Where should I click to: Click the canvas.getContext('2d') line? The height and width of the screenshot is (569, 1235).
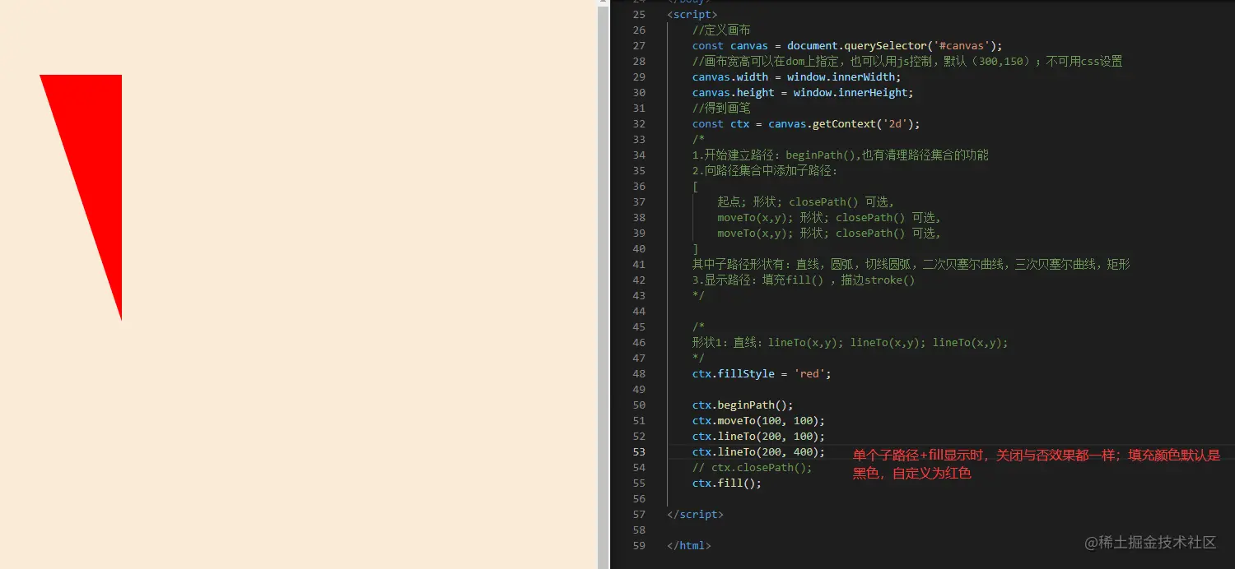pyautogui.click(x=806, y=124)
